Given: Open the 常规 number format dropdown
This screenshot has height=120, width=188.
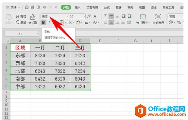Looking at the screenshot, I should (x=176, y=16).
